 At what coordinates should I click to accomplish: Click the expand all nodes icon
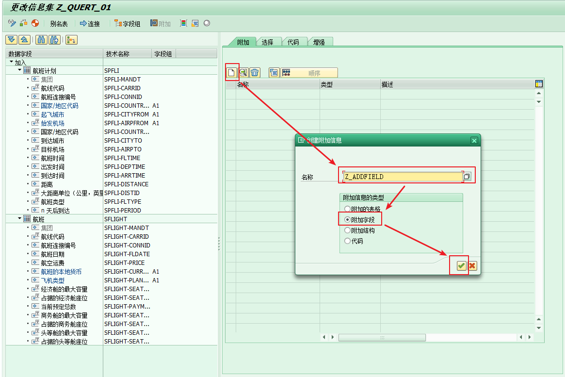[11, 40]
